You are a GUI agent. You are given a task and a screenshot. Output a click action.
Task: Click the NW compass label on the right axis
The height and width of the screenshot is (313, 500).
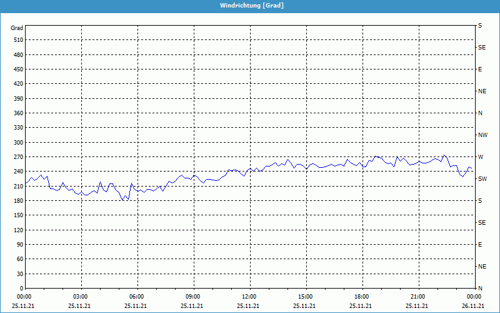click(x=482, y=135)
